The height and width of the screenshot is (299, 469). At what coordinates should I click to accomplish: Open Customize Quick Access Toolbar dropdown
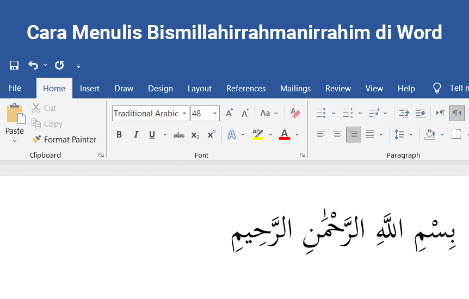[78, 66]
